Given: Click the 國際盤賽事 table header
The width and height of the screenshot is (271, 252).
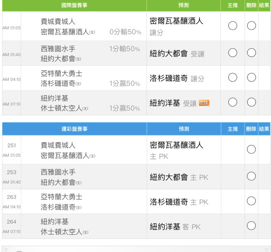Looking at the screenshot, I should coord(74,5).
